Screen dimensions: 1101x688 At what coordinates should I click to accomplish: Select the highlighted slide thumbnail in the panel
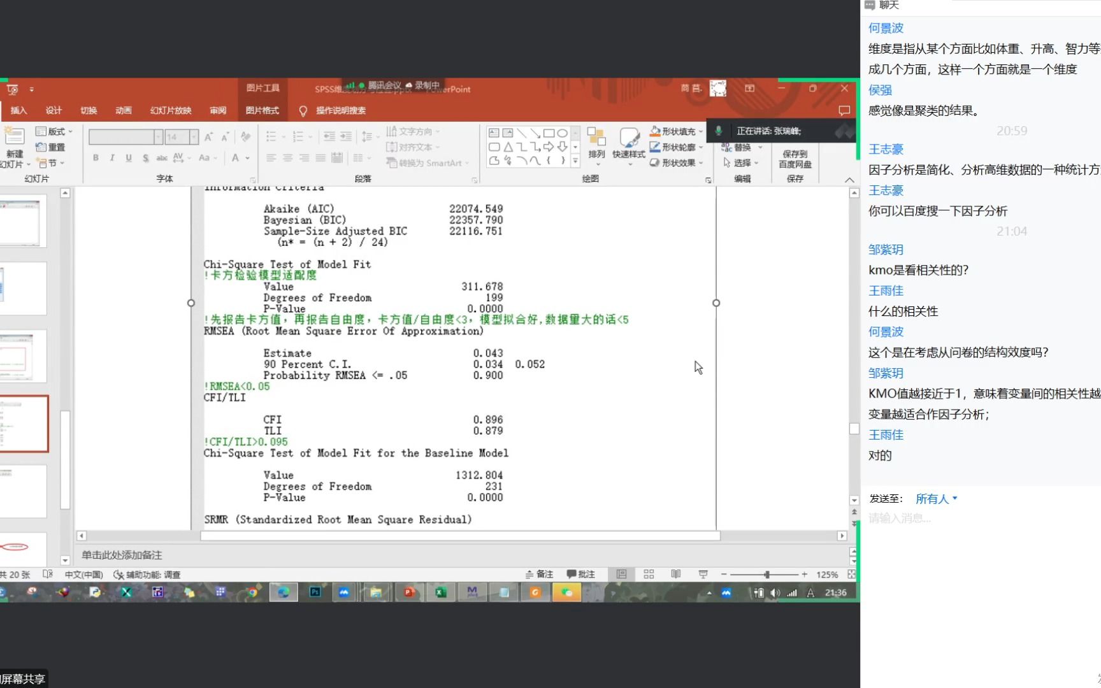click(x=24, y=424)
